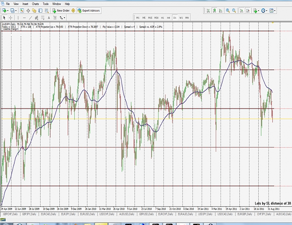Click the Zoom Out magnifier icon
The width and height of the screenshot is (292, 225).
(x=234, y=11)
